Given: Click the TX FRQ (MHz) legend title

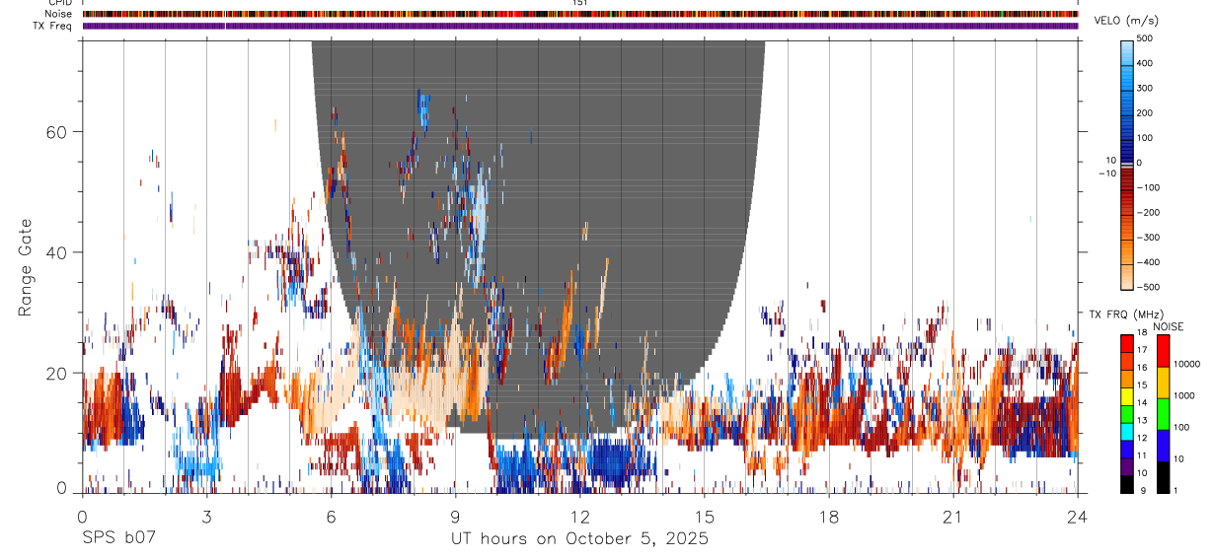Looking at the screenshot, I should 1124,314.
